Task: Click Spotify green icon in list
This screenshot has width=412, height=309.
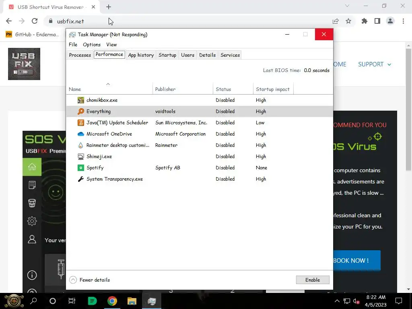Action: pos(80,168)
